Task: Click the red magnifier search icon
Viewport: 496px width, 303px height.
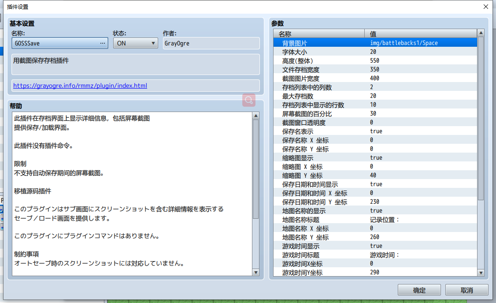Action: coord(249,101)
